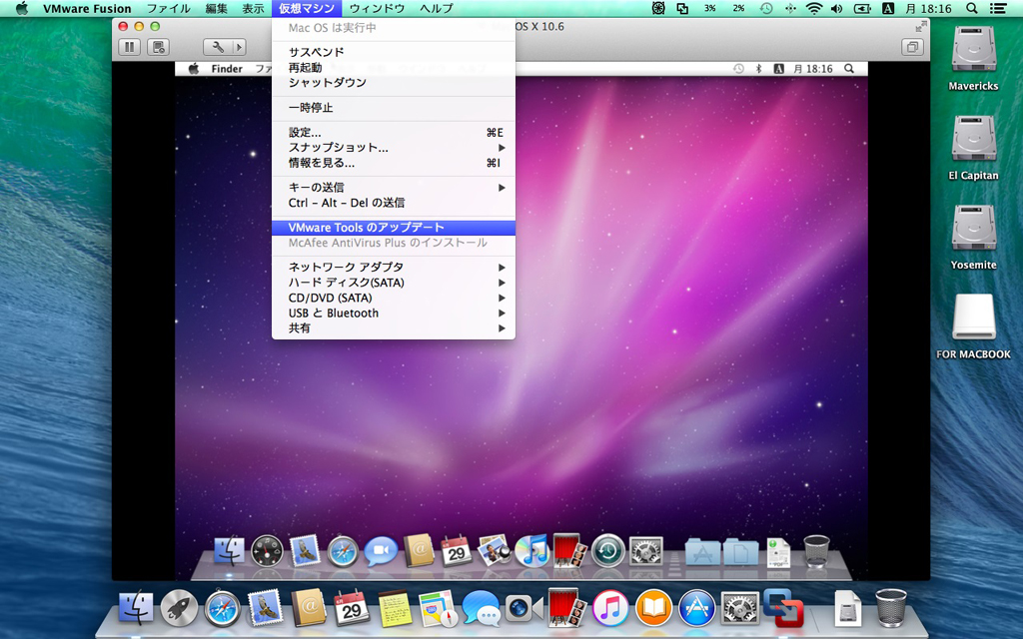Choose 設定... from the menu
Screen dimensions: 1023x639
pos(394,133)
